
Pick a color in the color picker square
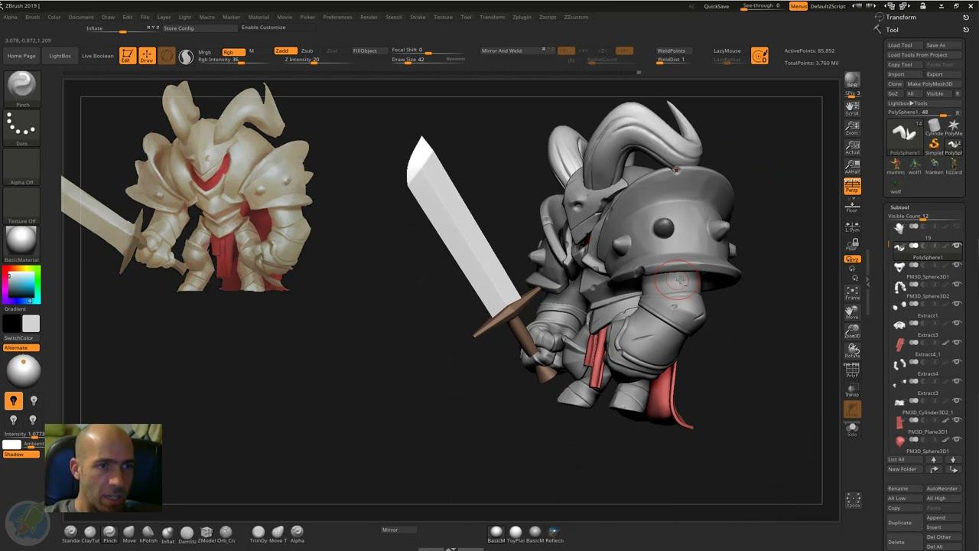21,285
